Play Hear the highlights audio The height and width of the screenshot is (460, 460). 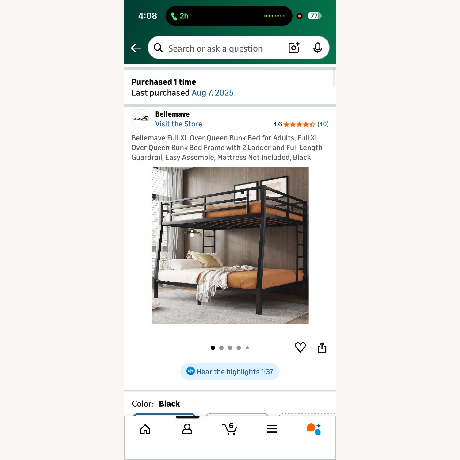230,371
